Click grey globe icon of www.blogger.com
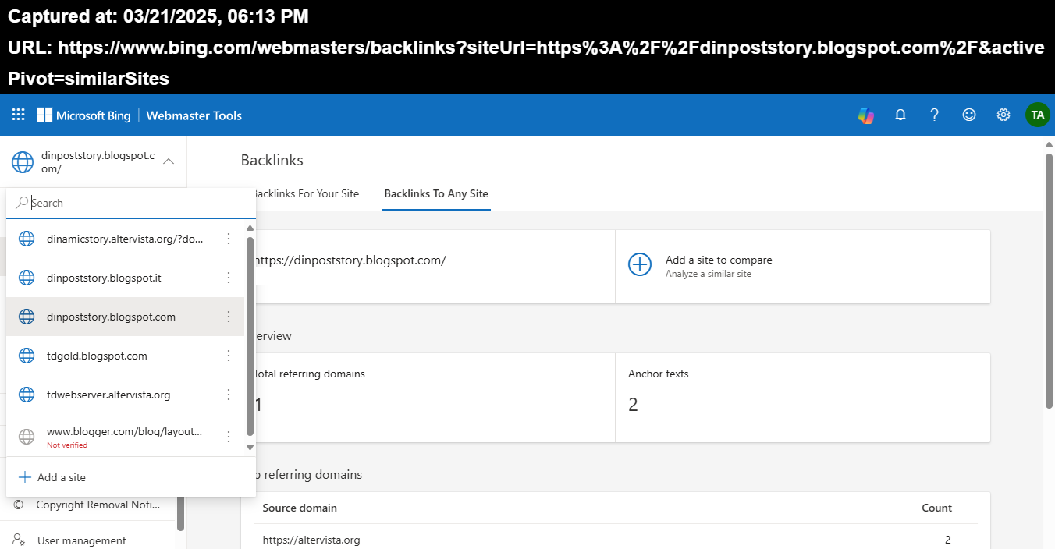The image size is (1055, 549). click(x=27, y=437)
